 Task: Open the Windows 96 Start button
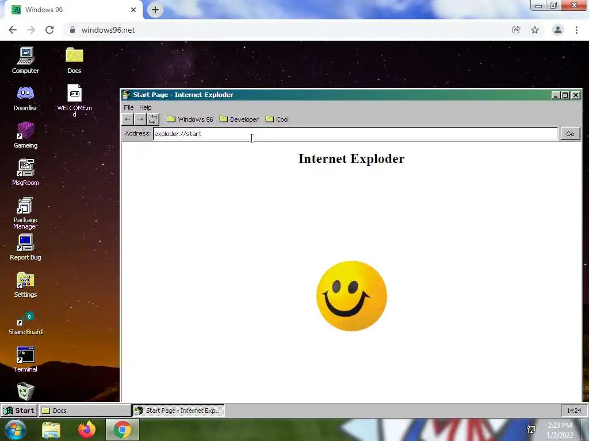[19, 411]
